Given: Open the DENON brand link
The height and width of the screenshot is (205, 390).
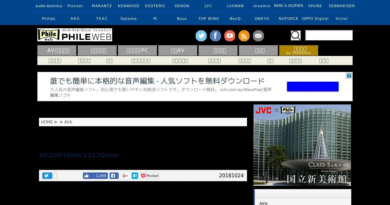Looking at the screenshot, I should click(182, 6).
